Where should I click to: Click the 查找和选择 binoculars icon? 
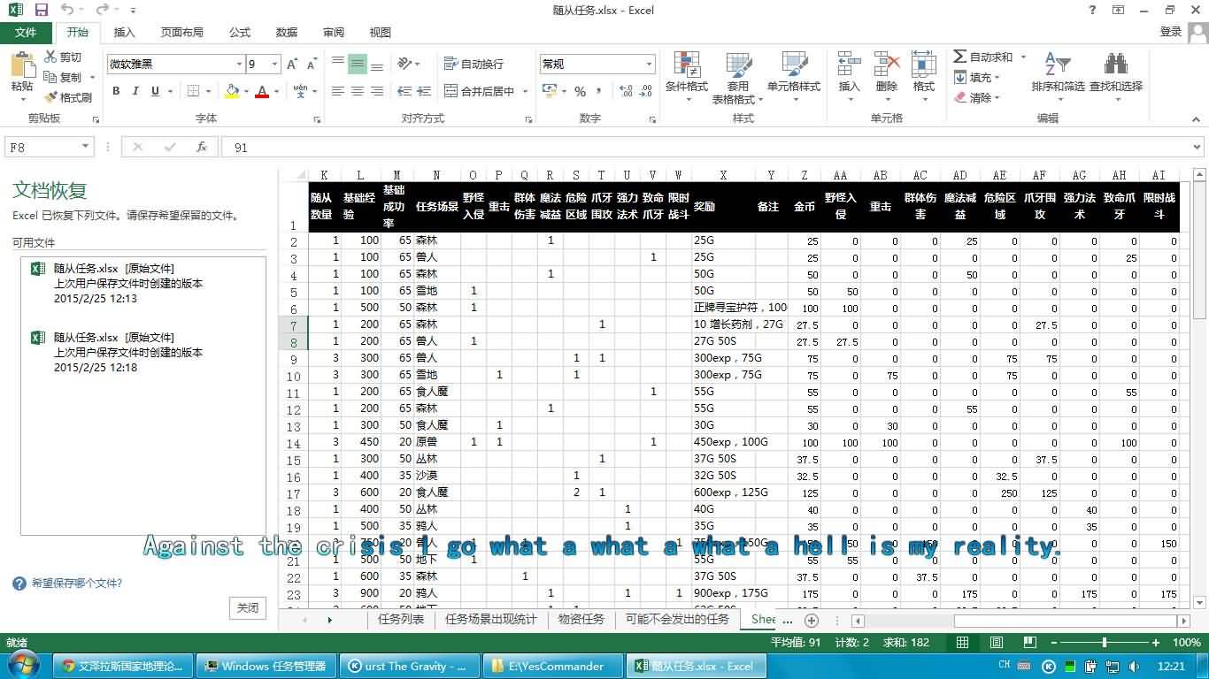click(x=1115, y=65)
